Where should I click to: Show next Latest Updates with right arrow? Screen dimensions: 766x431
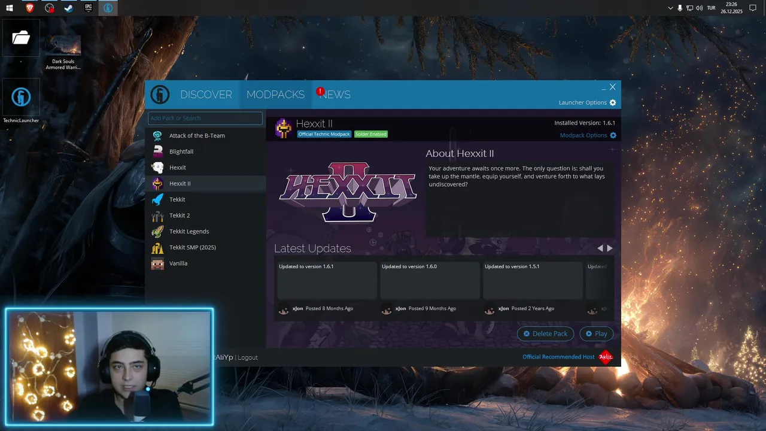[x=610, y=248]
